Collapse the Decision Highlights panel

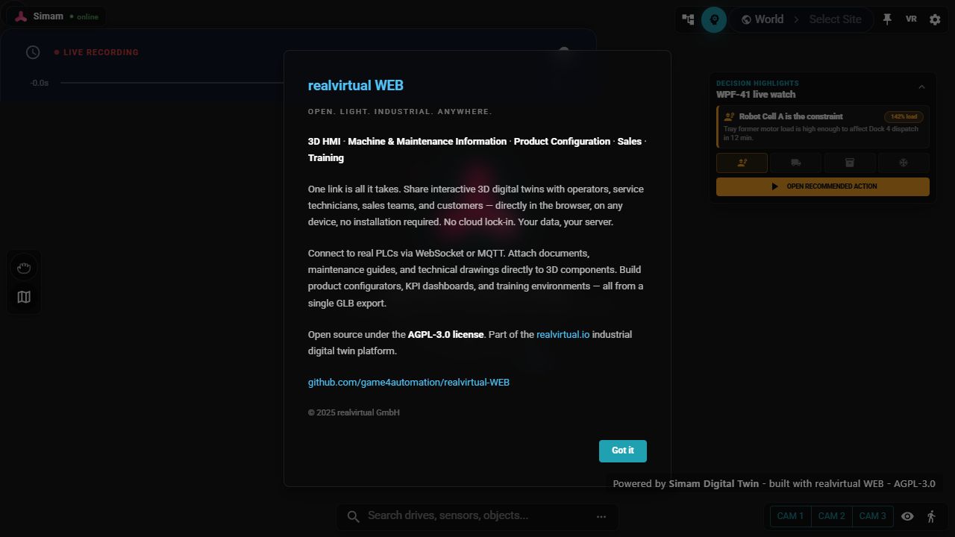[x=921, y=87]
